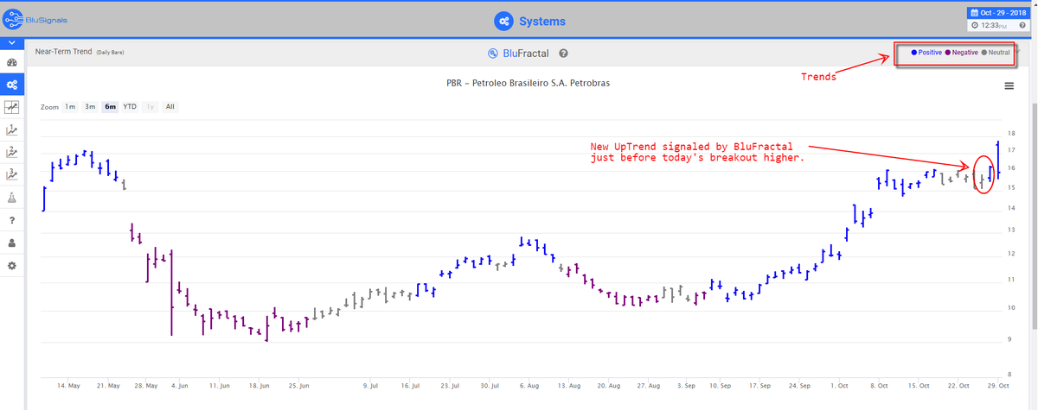Open chart icon numbered 2 in sidebar
Viewport: 1038px width, 410px height.
(12, 152)
